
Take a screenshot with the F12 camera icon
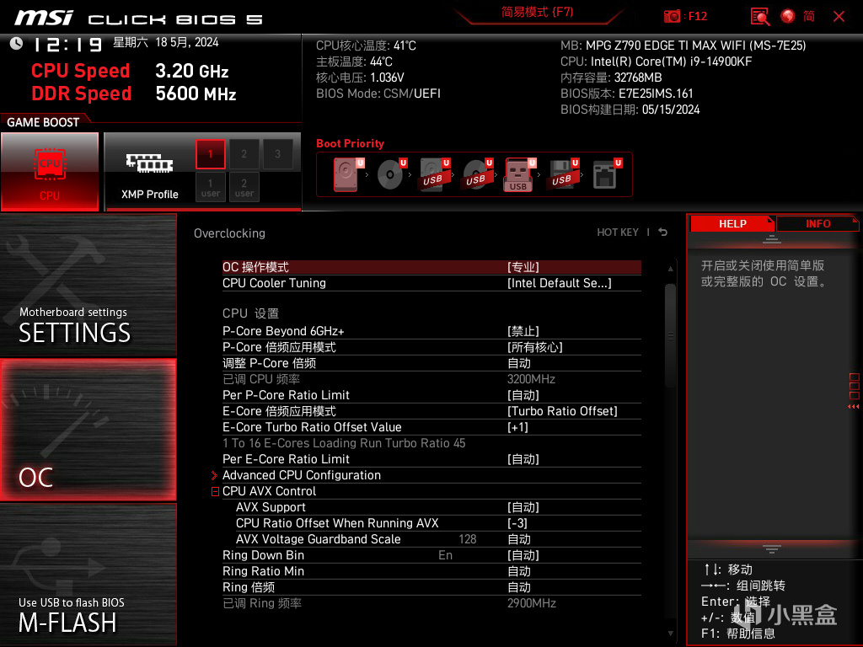672,17
